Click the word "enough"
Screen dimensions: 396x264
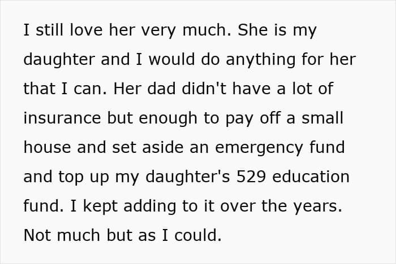pyautogui.click(x=168, y=118)
